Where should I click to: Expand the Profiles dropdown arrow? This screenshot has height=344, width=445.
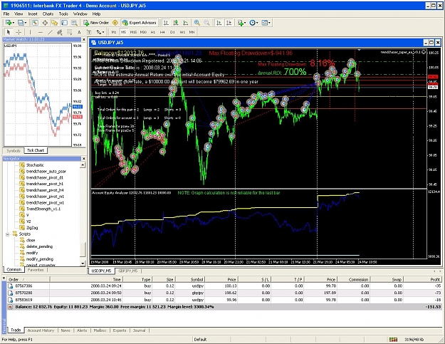click(x=26, y=23)
